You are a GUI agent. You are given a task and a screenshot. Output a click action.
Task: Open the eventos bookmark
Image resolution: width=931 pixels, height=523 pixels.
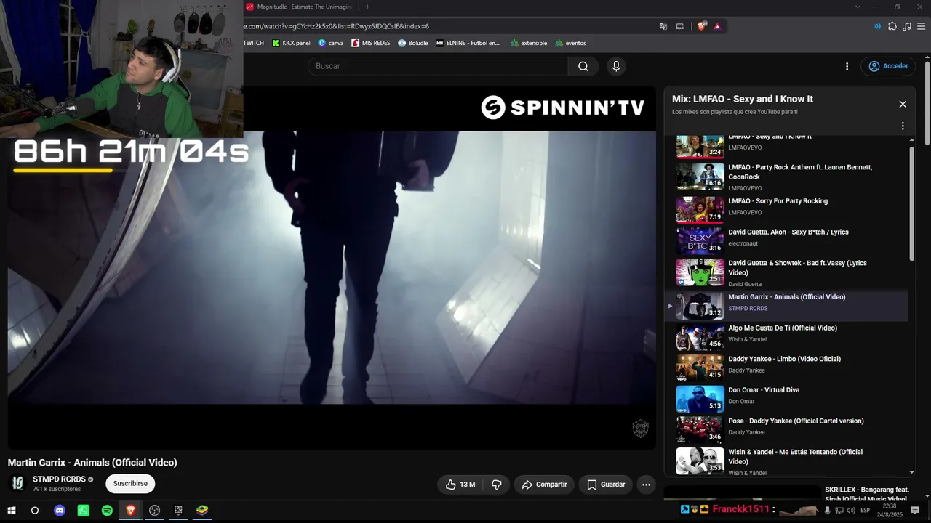point(570,43)
